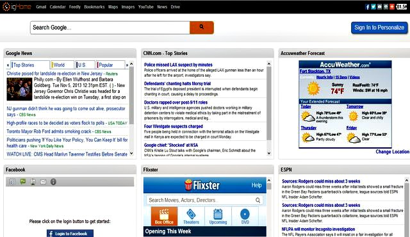
Task: Select Flixster Theaters icon
Action: coord(191,216)
